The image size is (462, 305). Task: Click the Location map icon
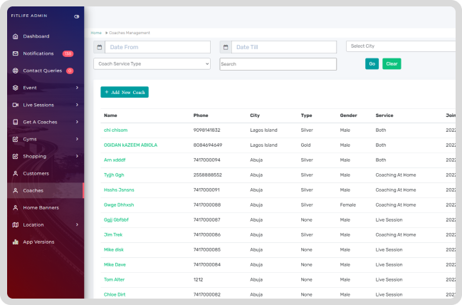point(16,224)
